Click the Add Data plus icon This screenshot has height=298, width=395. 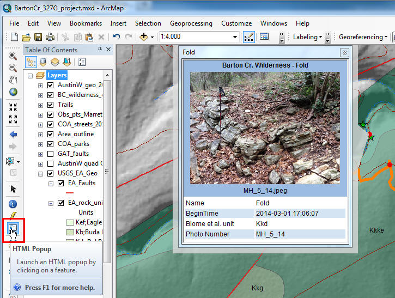144,37
